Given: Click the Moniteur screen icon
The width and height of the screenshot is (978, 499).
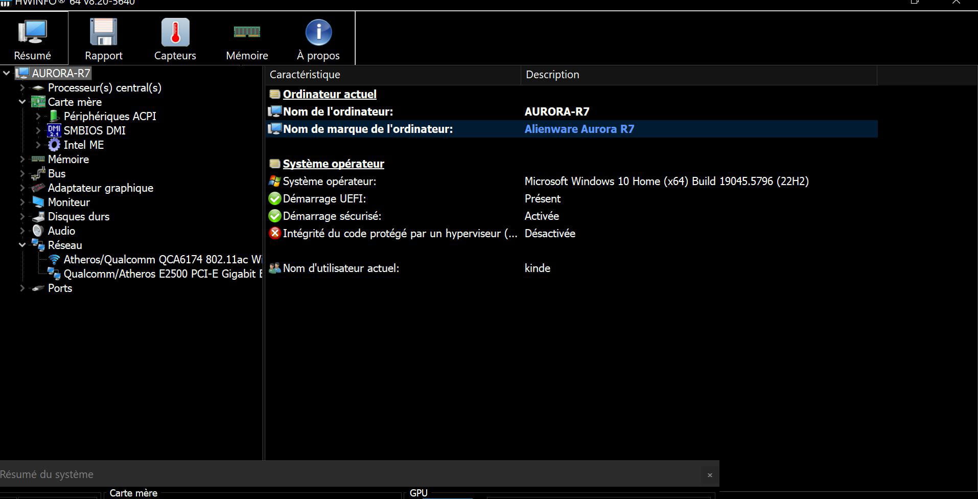Looking at the screenshot, I should 38,202.
